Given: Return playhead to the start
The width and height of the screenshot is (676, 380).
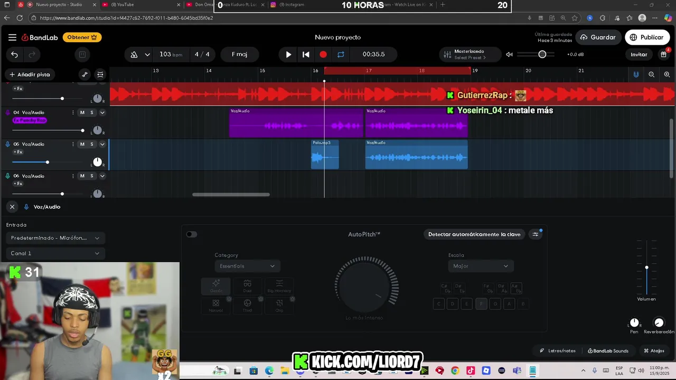Looking at the screenshot, I should point(306,54).
